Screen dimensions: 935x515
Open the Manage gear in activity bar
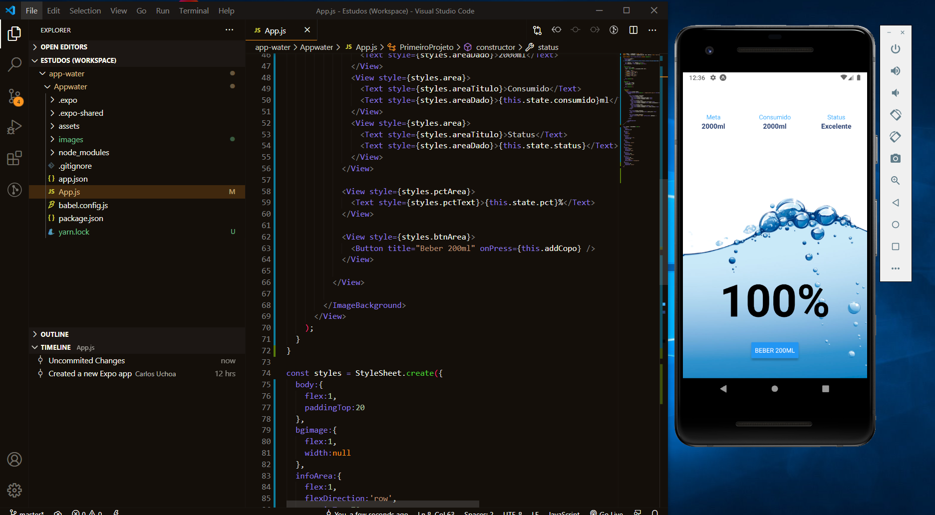[x=14, y=490]
